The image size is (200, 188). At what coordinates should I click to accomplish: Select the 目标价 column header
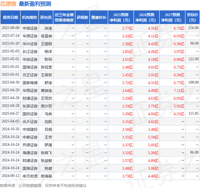192,17
